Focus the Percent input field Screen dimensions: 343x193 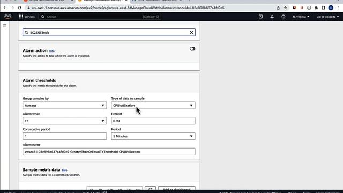tap(153, 121)
